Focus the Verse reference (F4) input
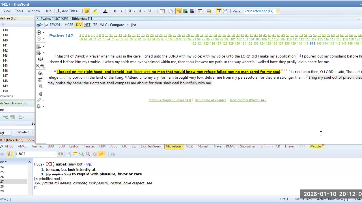 pyautogui.click(x=260, y=11)
